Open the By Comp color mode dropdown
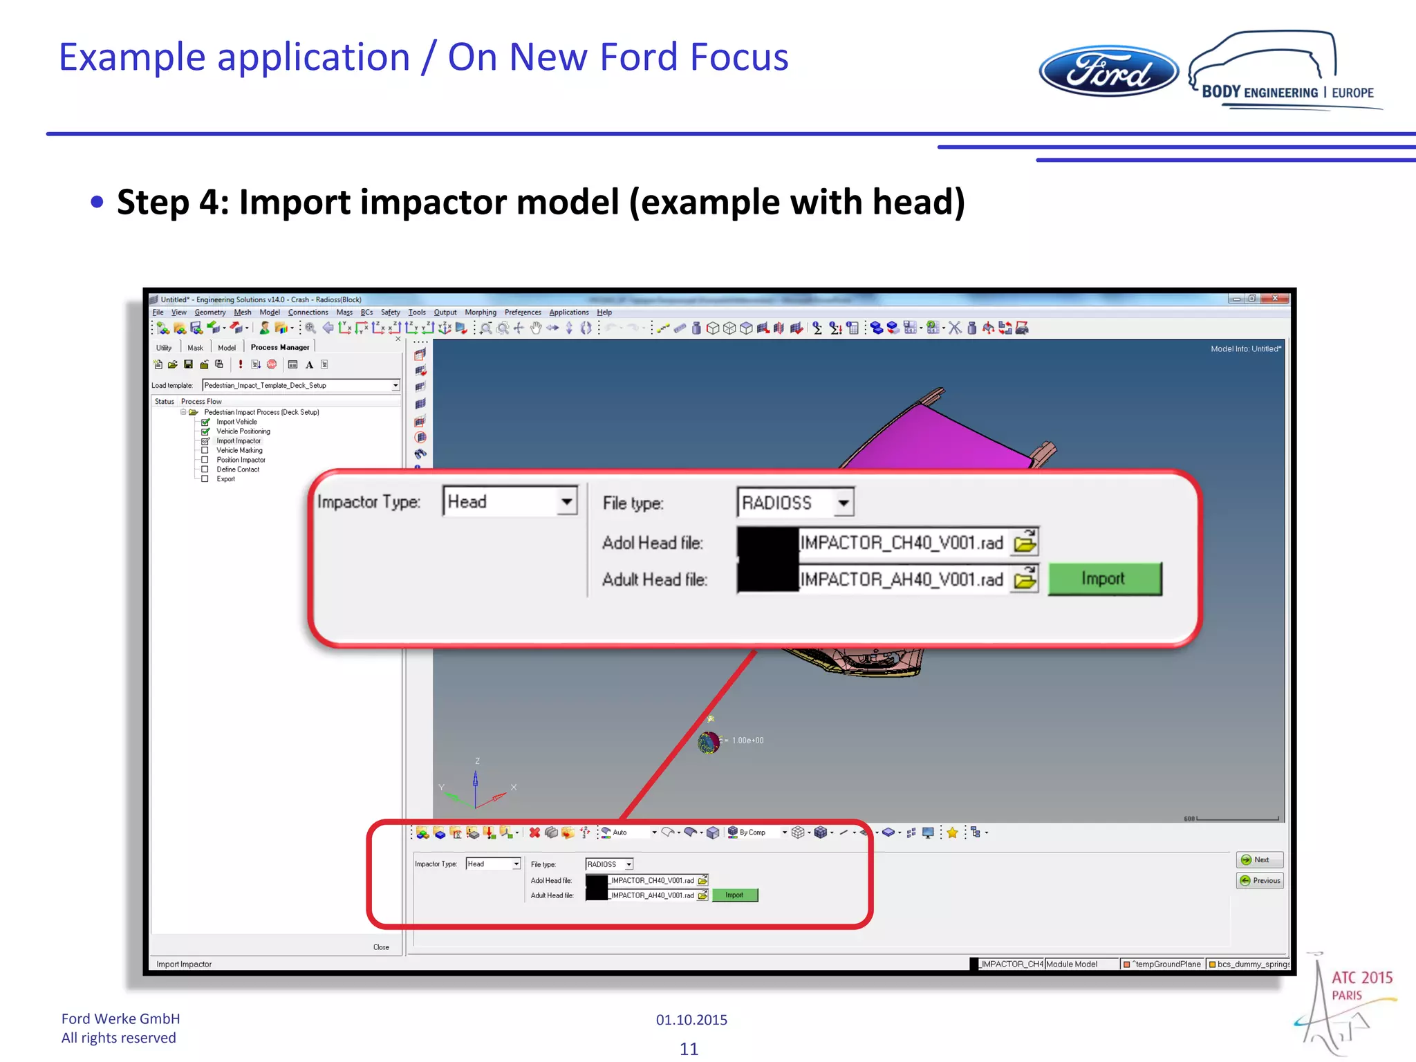 pos(785,832)
